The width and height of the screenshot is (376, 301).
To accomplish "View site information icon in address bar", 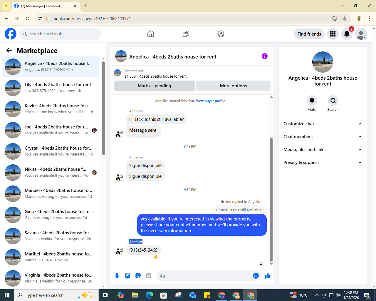I will 41,19.
